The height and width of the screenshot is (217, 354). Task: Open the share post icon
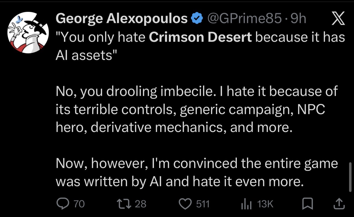point(339,204)
